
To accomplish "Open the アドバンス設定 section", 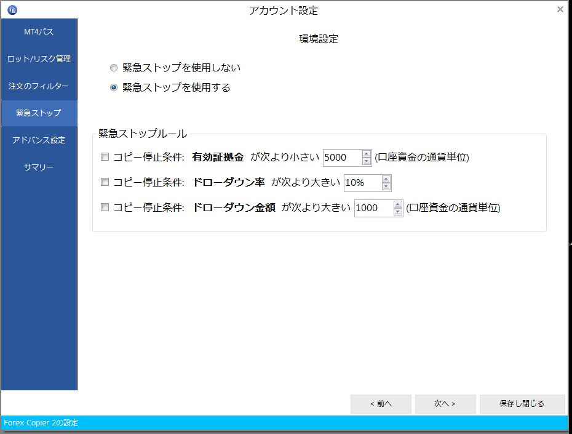I will 38,140.
